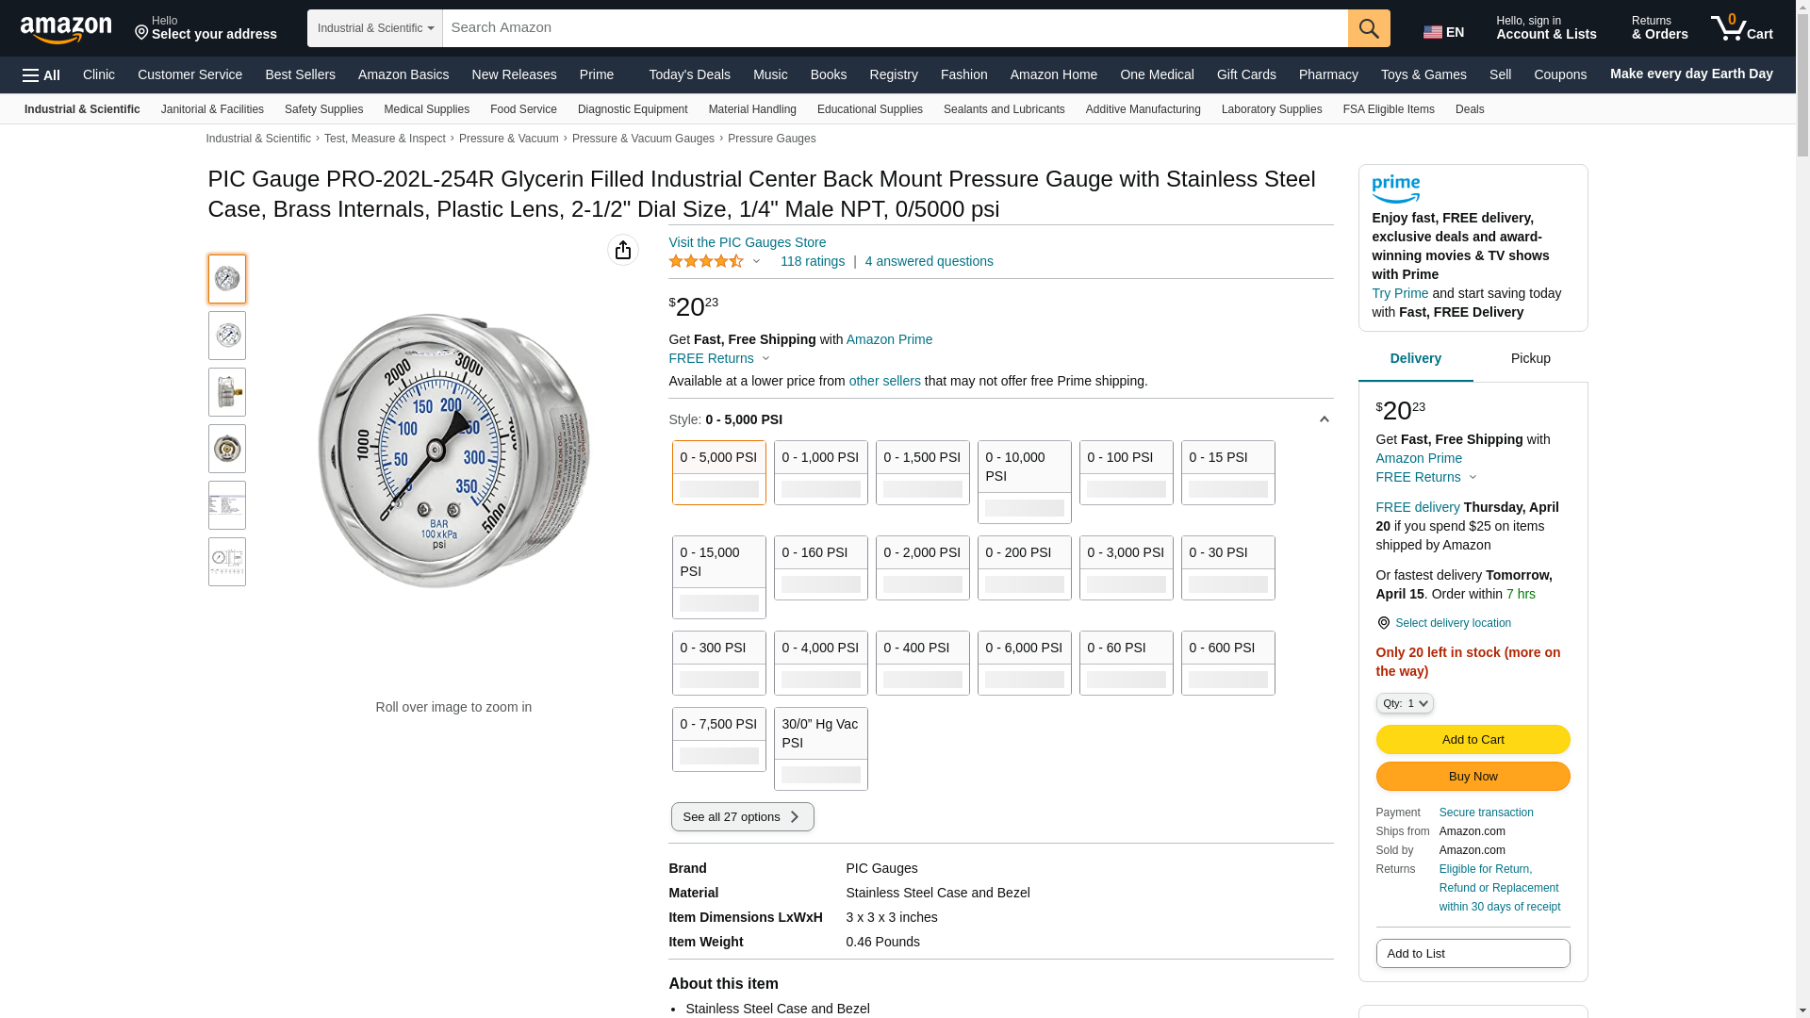Open the All hamburger menu
Screen dimensions: 1810x1018
[41, 75]
